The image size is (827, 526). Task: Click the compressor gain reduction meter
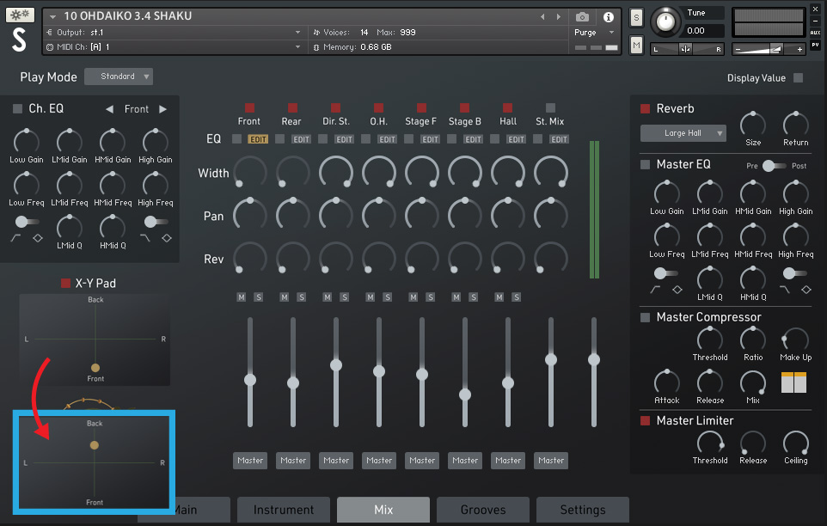tap(793, 382)
